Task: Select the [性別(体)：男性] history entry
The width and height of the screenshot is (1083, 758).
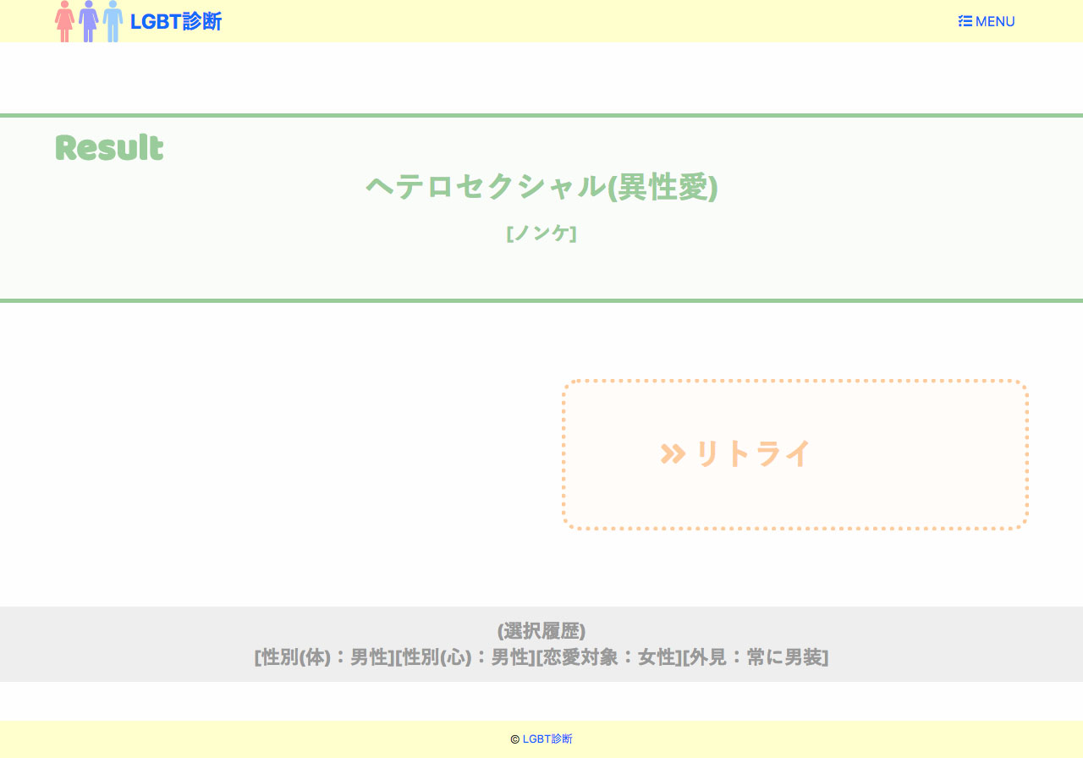Action: 324,657
